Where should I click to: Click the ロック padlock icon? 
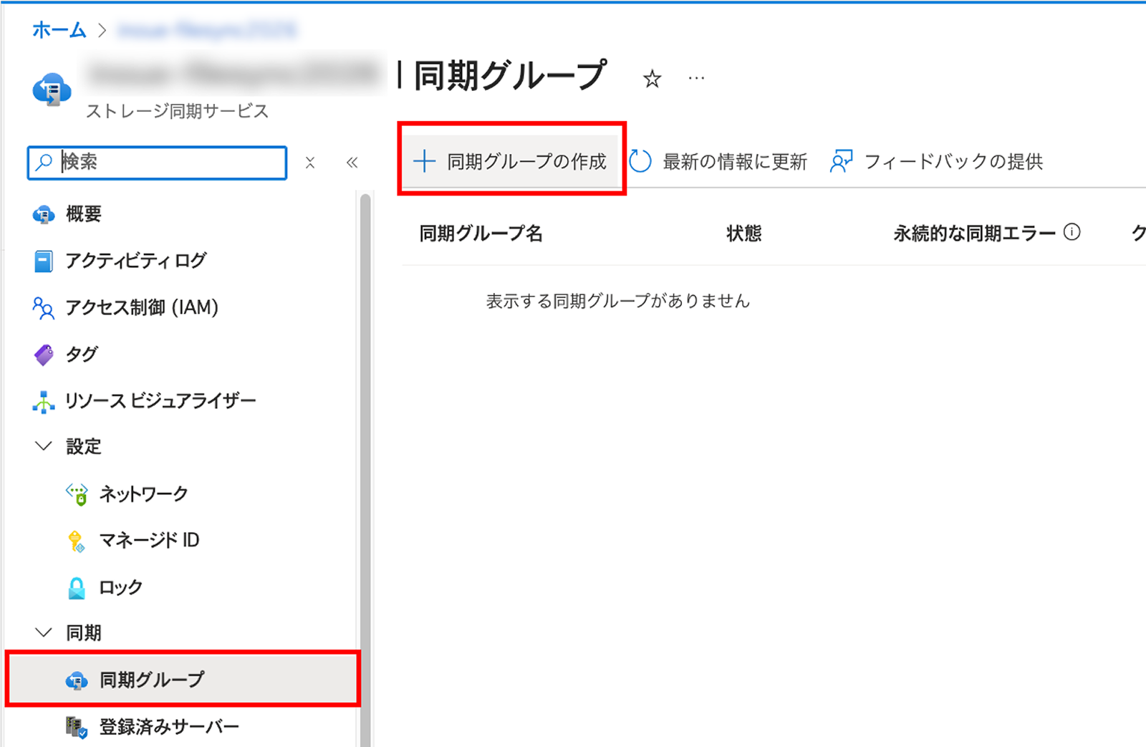click(x=77, y=588)
